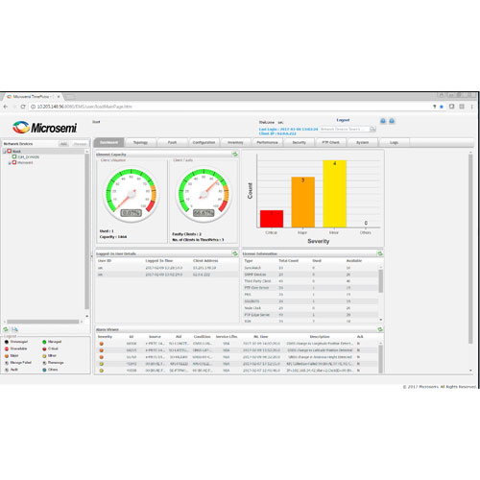
Task: Switch to the Inventory tab
Action: (235, 142)
